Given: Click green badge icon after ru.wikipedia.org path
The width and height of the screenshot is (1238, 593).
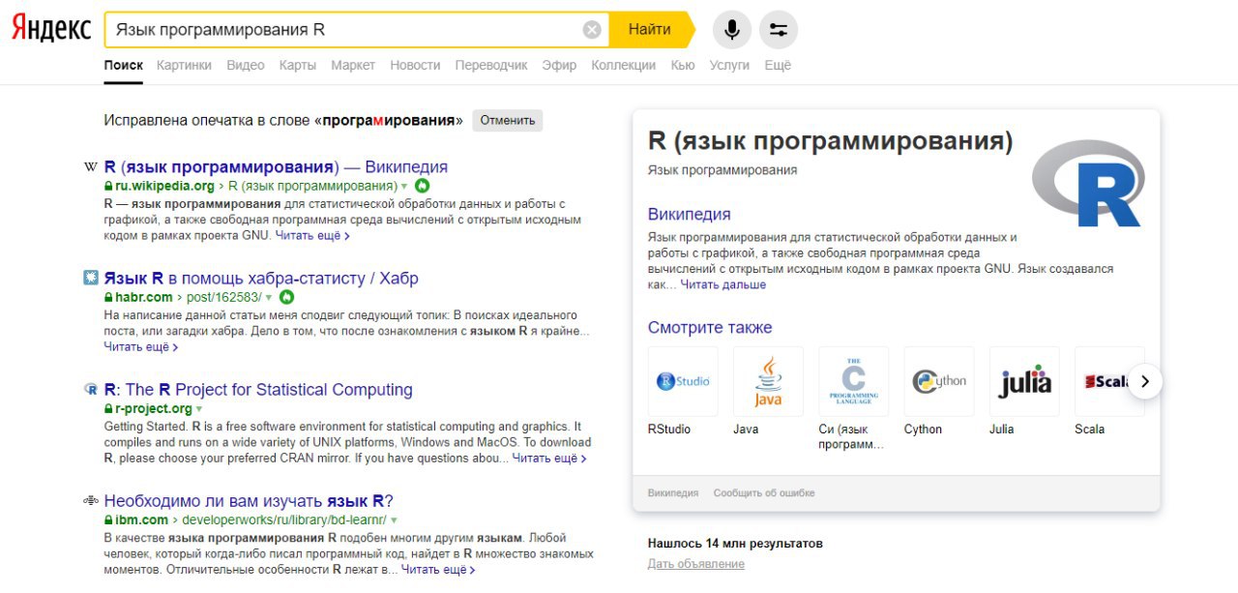Looking at the screenshot, I should tap(422, 186).
